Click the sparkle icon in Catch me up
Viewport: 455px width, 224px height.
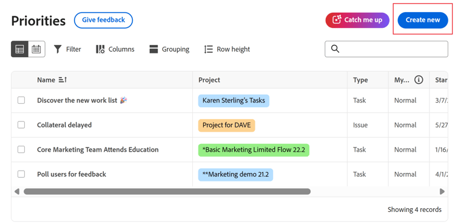337,20
